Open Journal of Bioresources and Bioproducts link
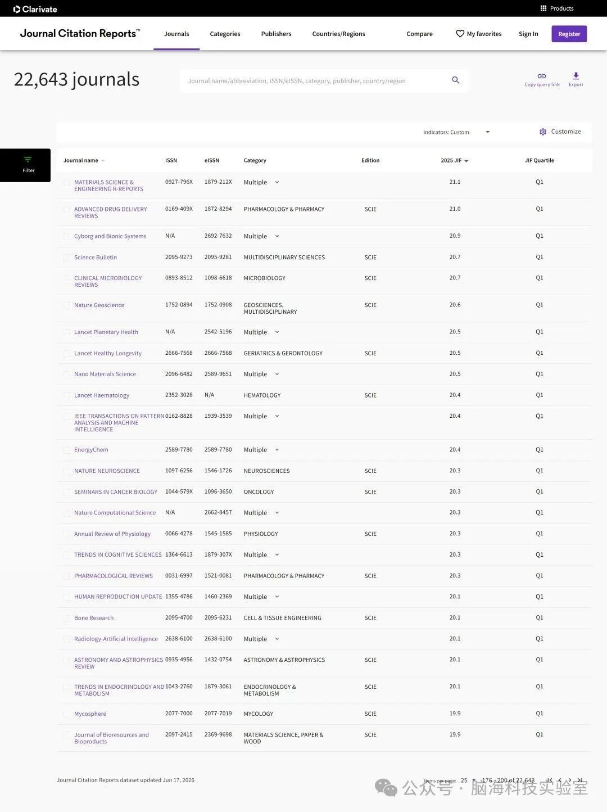Image resolution: width=607 pixels, height=812 pixels. point(111,738)
